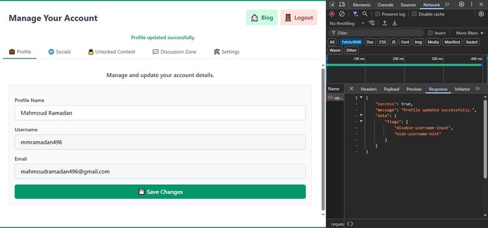Image resolution: width=488 pixels, height=228 pixels.
Task: Collapse the "flags" JSON array
Action: [361, 121]
